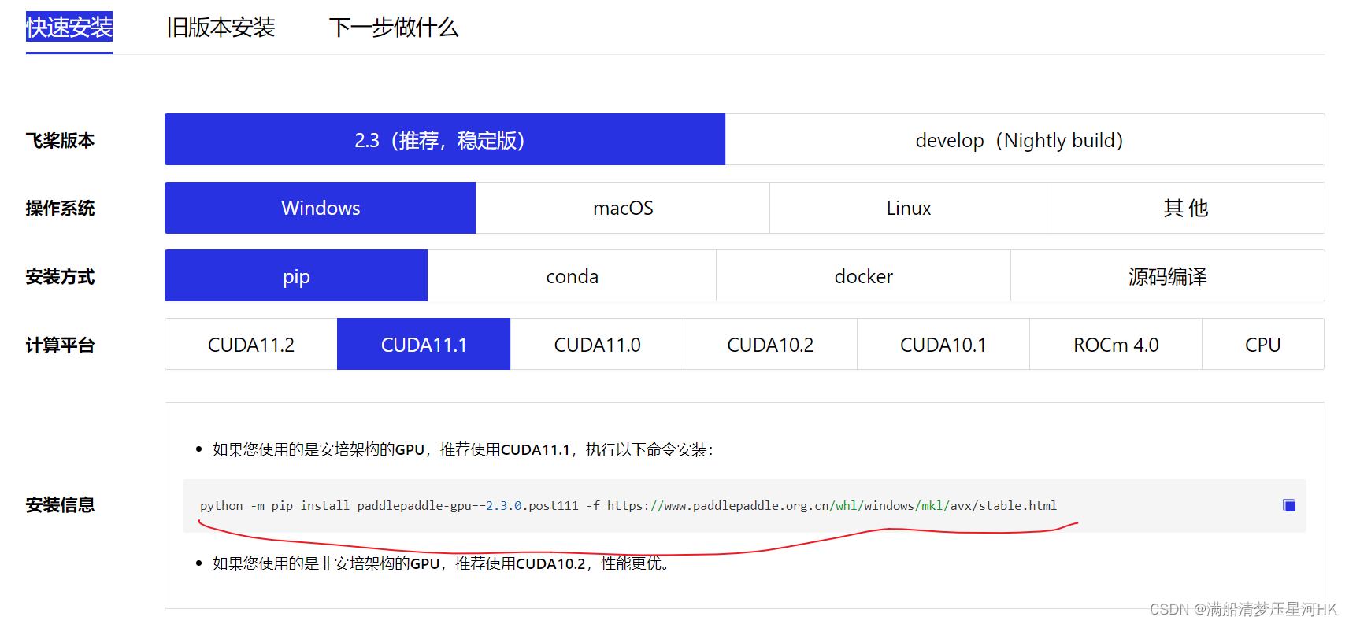Select ROCm 4.0 compute platform

[1116, 345]
